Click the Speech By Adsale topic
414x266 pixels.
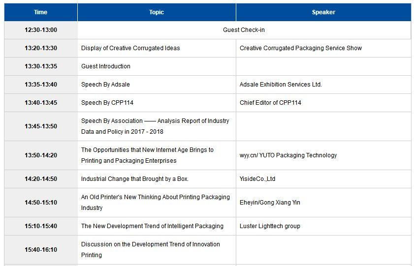[x=105, y=85]
